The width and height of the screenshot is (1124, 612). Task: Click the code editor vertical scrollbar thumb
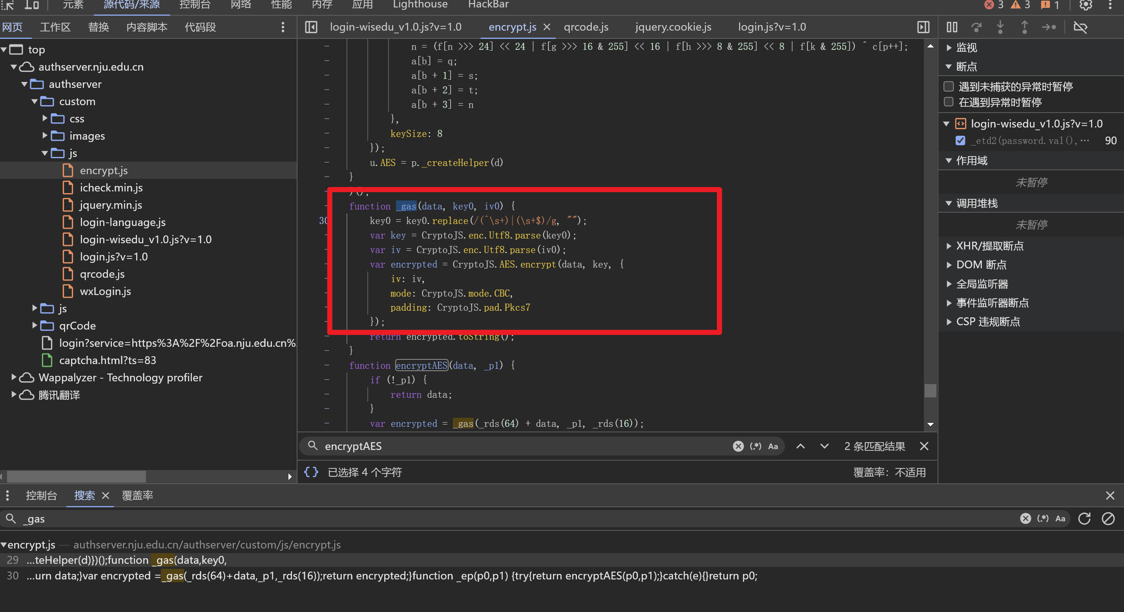(930, 390)
